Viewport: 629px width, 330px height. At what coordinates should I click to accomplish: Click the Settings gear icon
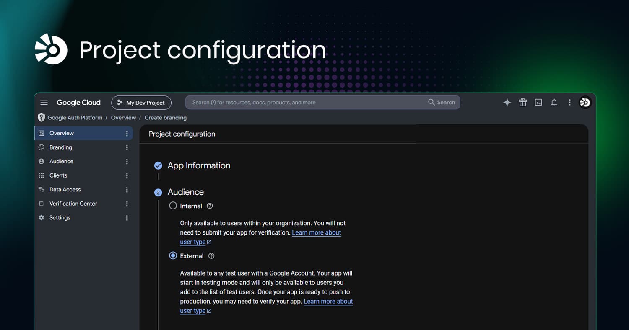[41, 218]
